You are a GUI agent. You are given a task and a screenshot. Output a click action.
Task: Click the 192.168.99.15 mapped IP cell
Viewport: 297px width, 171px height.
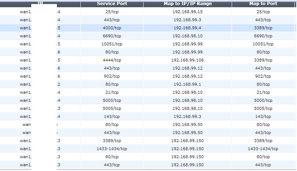pyautogui.click(x=187, y=12)
